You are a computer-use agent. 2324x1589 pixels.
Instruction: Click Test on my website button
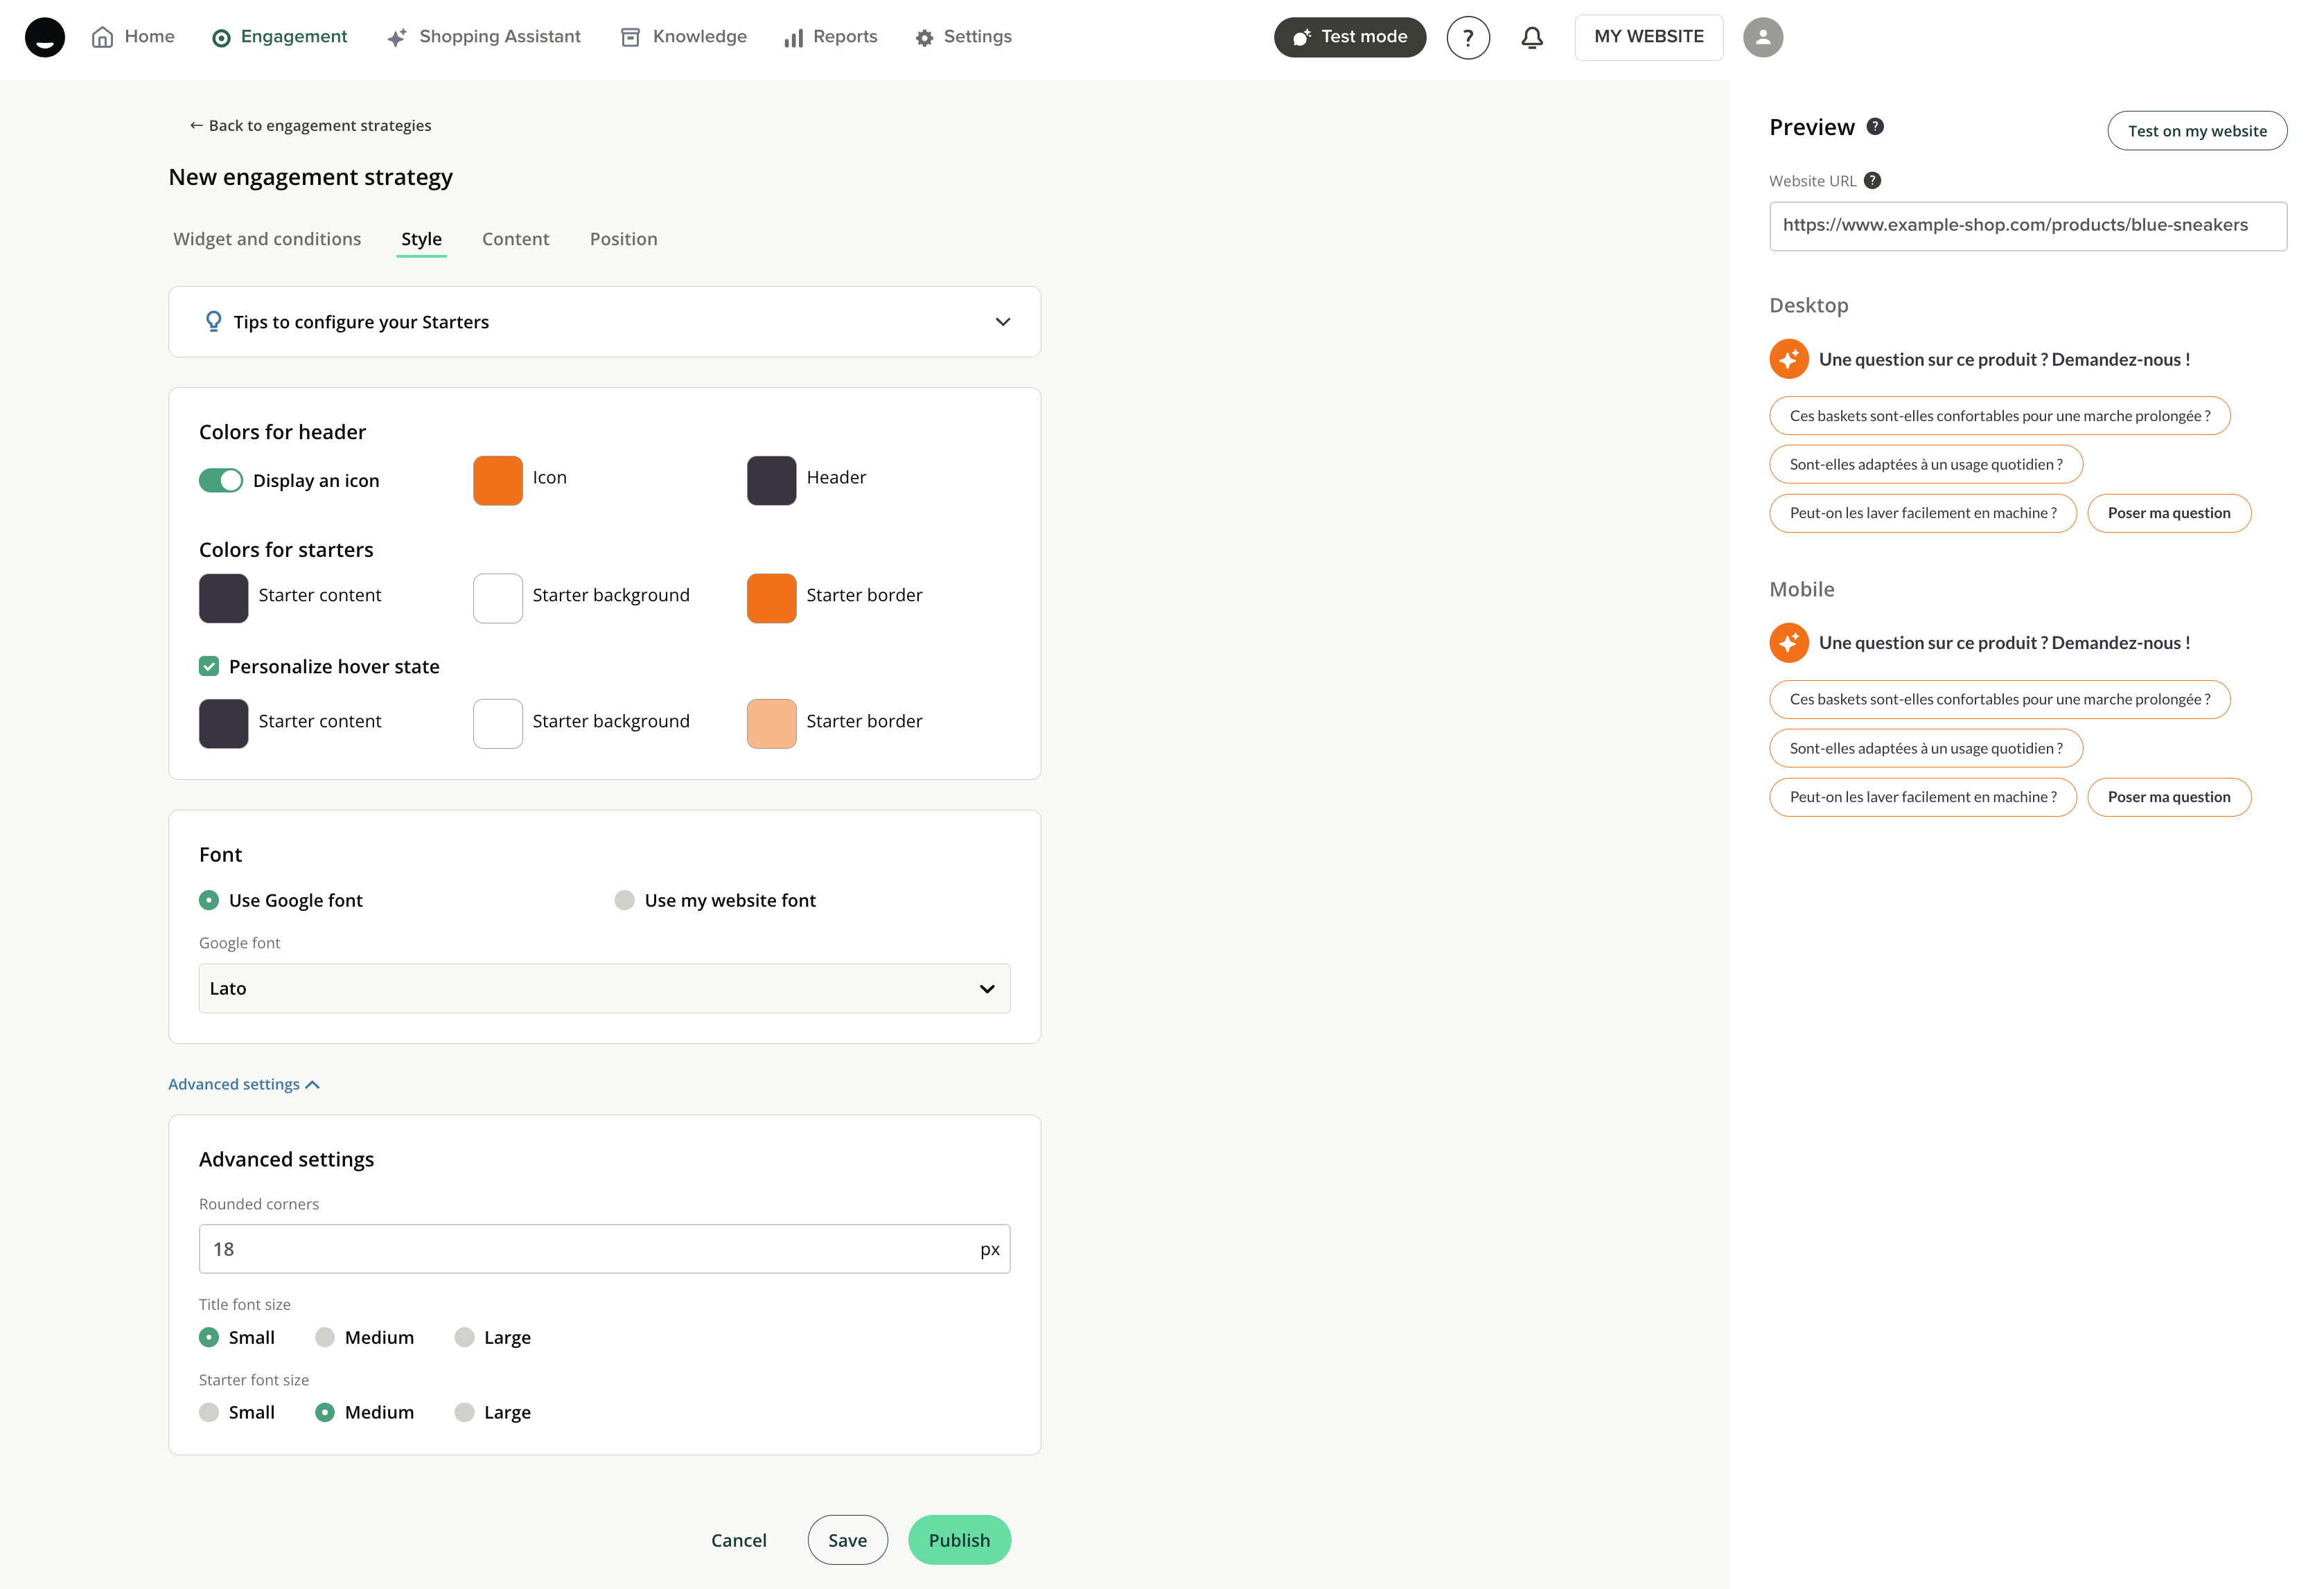pos(2197,131)
